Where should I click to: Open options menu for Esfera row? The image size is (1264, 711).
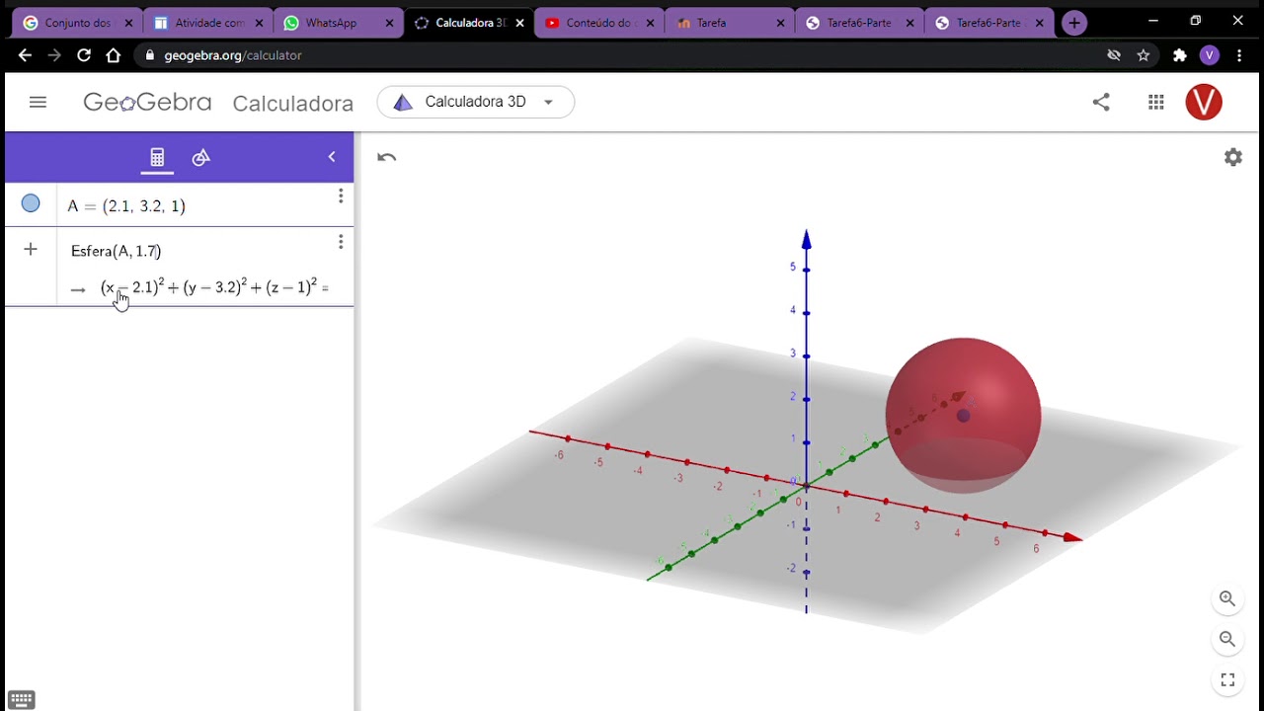point(341,242)
